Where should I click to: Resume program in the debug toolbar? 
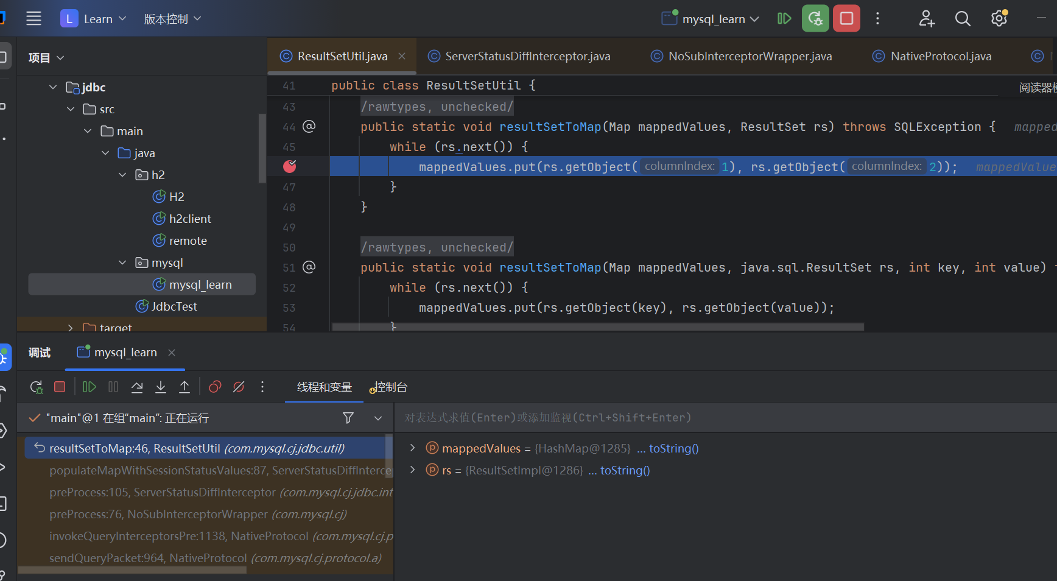tap(90, 387)
